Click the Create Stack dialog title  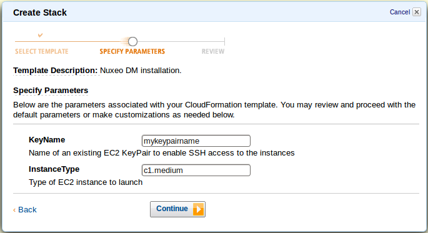40,12
